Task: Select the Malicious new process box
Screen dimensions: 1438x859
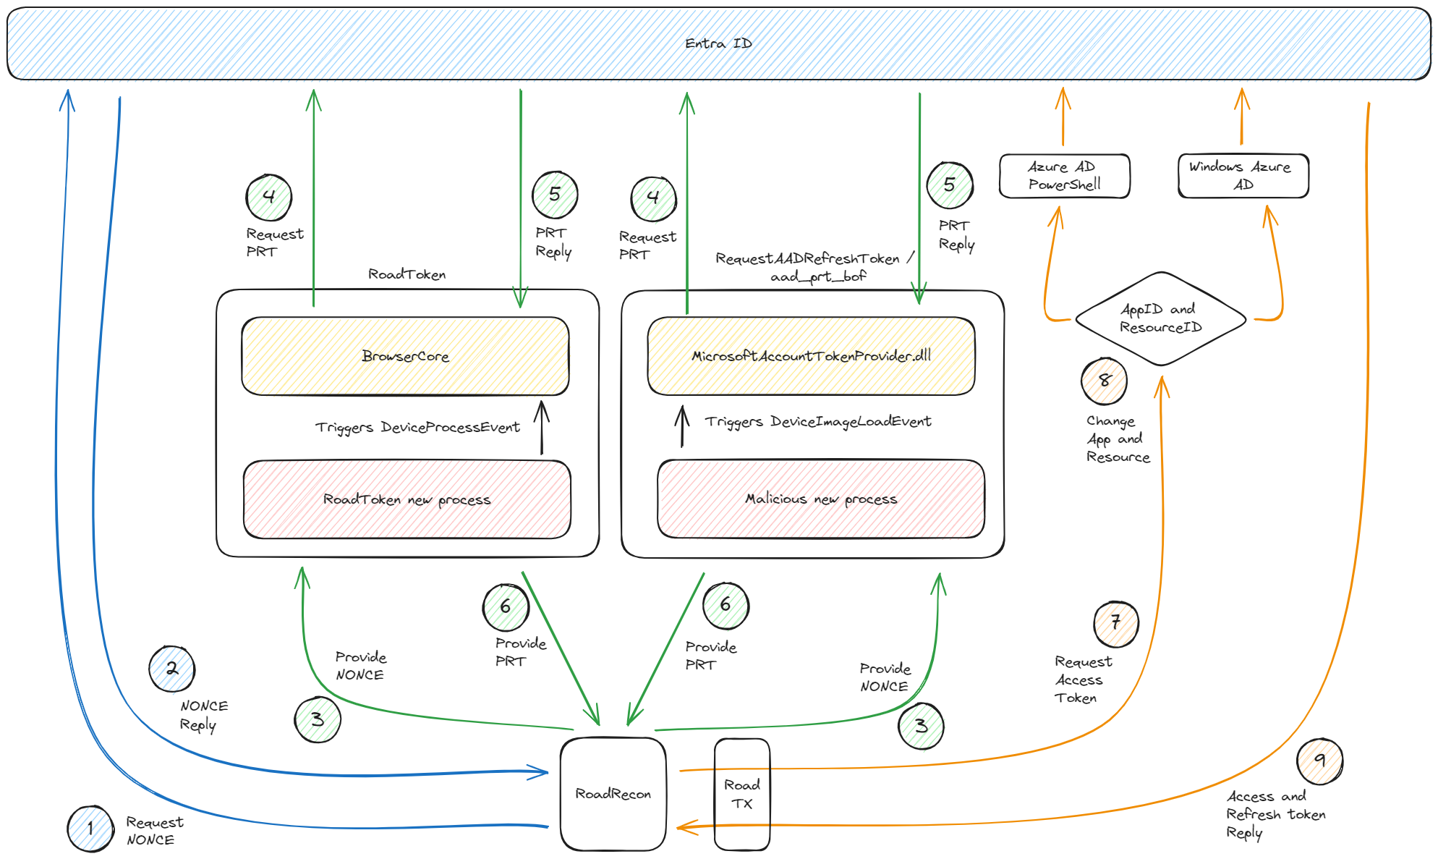Action: click(x=821, y=499)
